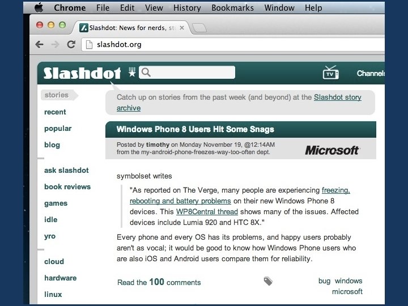Open the yro section

coord(50,236)
